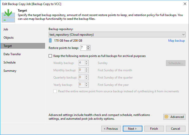Click the '170 GB free of 200 GB' text
The height and width of the screenshot is (135, 189).
coord(68,41)
